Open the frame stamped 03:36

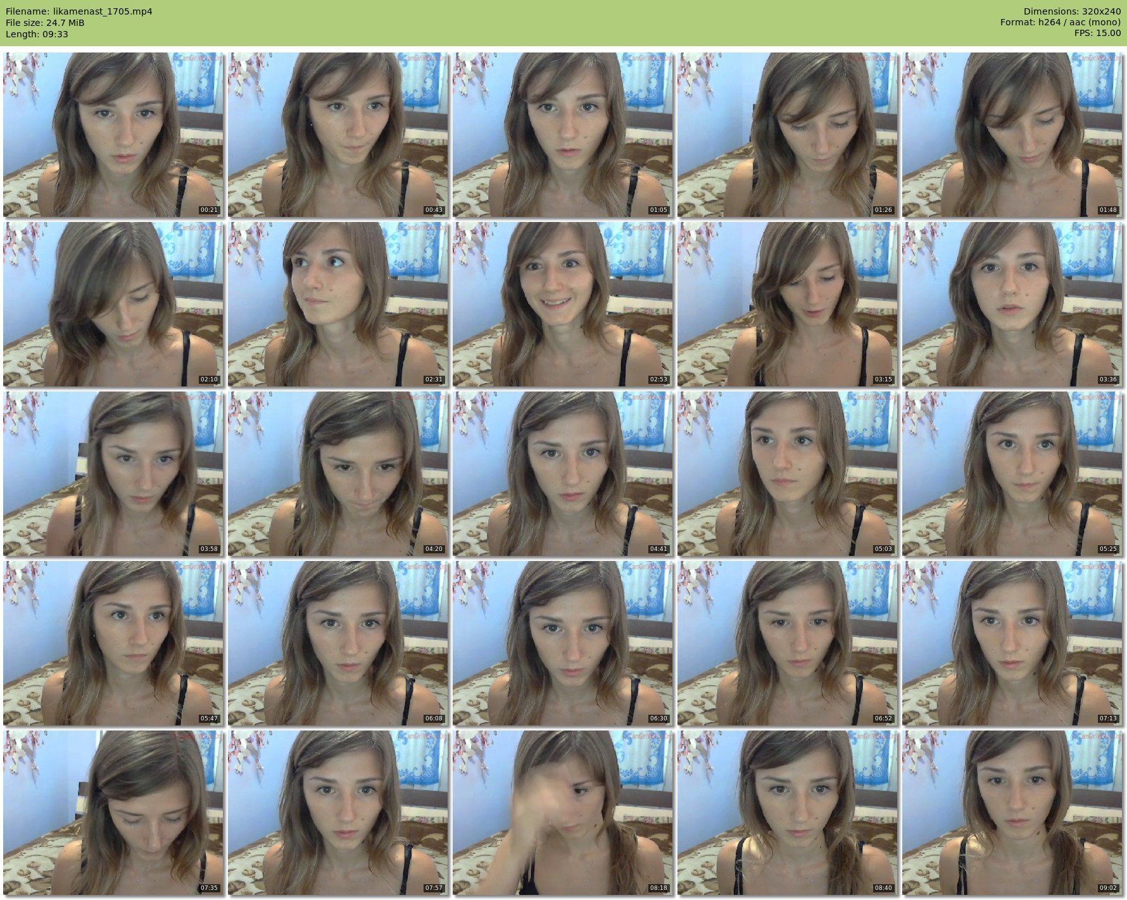1012,304
